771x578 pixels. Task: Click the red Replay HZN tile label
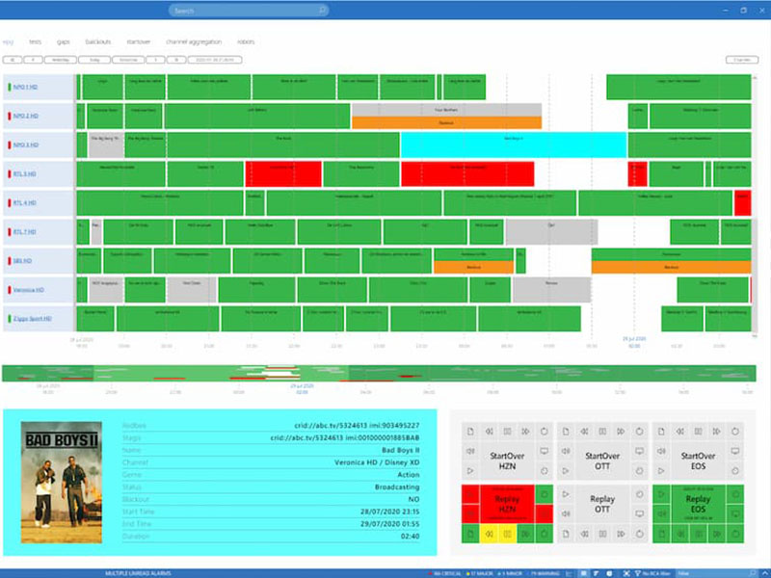507,504
